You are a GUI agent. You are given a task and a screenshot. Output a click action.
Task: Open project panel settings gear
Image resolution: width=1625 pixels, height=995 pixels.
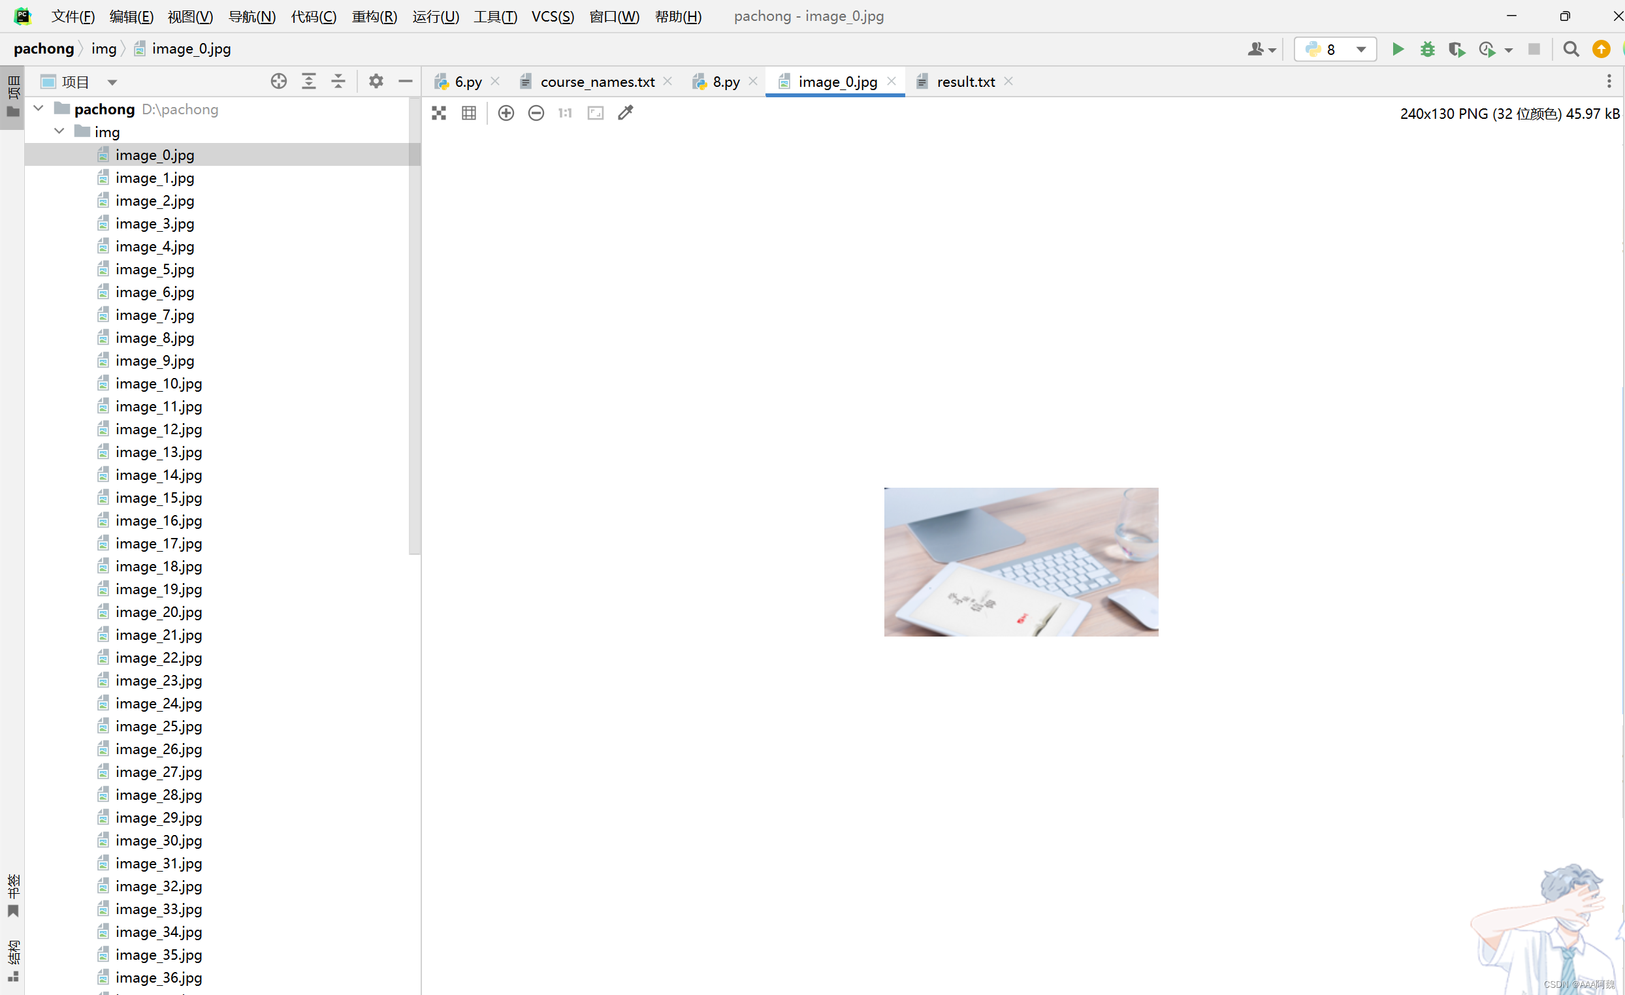376,82
